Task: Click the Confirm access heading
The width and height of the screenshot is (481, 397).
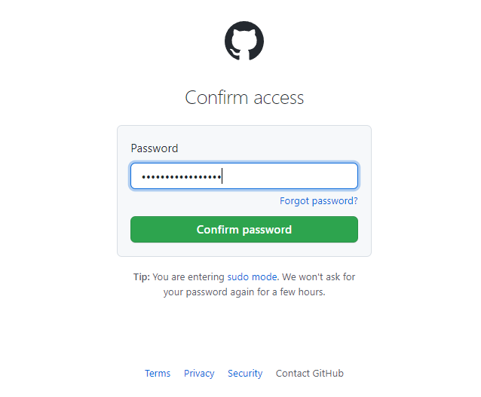Action: point(244,97)
